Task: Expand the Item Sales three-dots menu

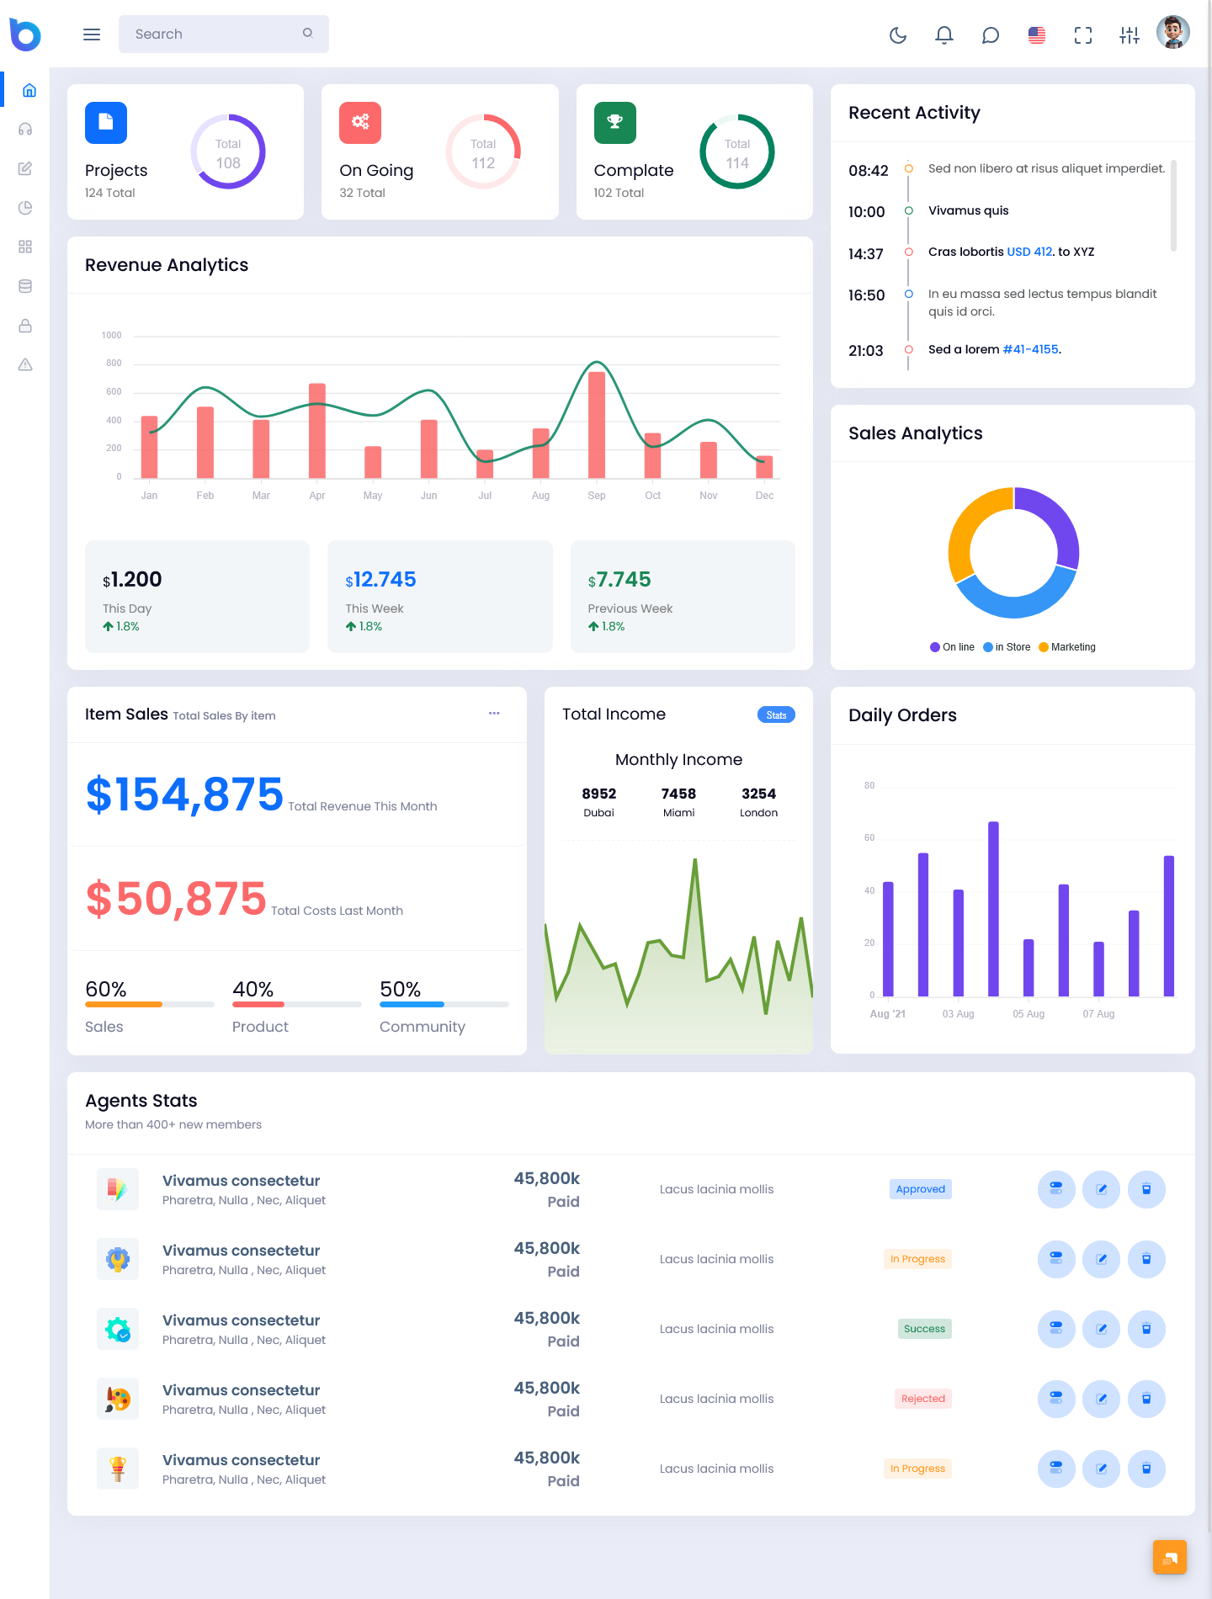Action: (x=494, y=714)
